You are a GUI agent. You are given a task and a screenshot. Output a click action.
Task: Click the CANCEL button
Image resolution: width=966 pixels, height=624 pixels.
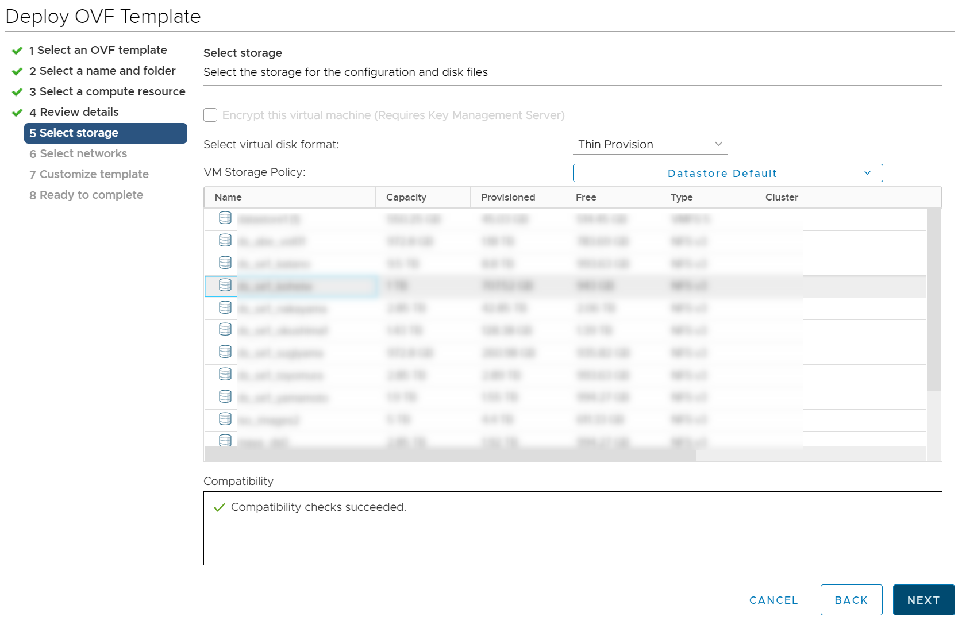pos(773,600)
